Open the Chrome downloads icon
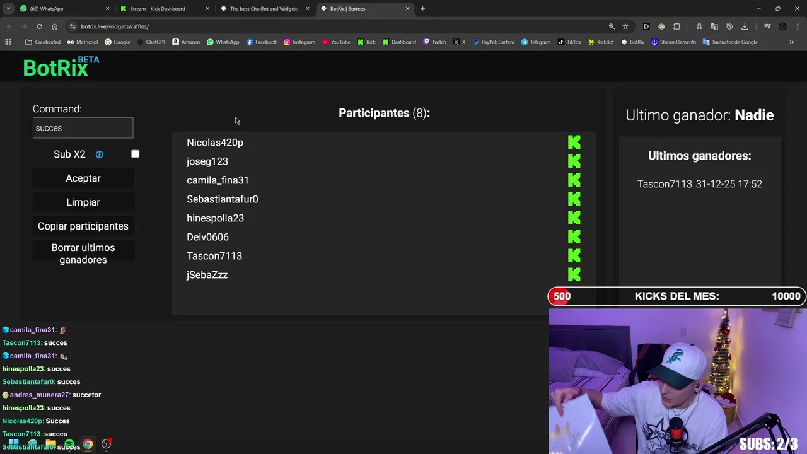Image resolution: width=807 pixels, height=454 pixels. 745,26
